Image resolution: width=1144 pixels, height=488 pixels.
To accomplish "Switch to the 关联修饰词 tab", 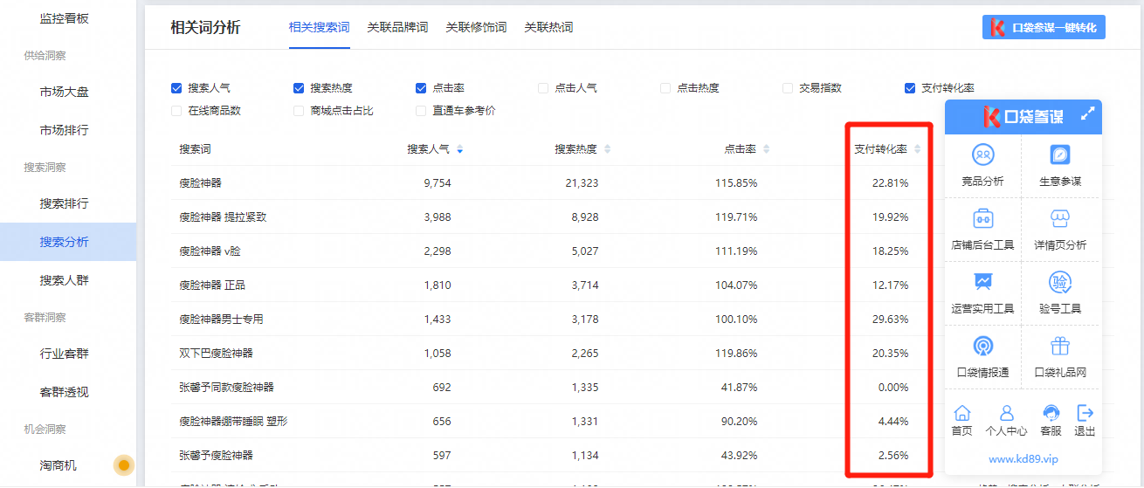I will pos(476,27).
